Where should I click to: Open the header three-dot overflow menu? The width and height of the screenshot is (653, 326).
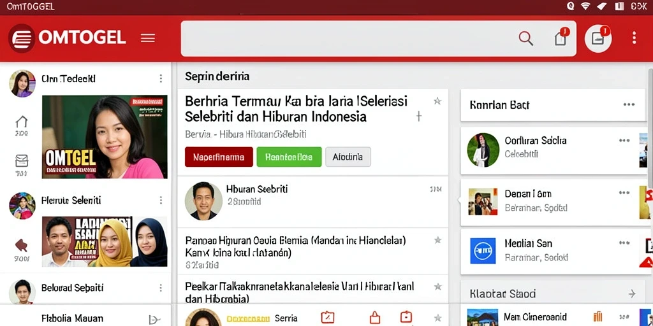pos(634,38)
